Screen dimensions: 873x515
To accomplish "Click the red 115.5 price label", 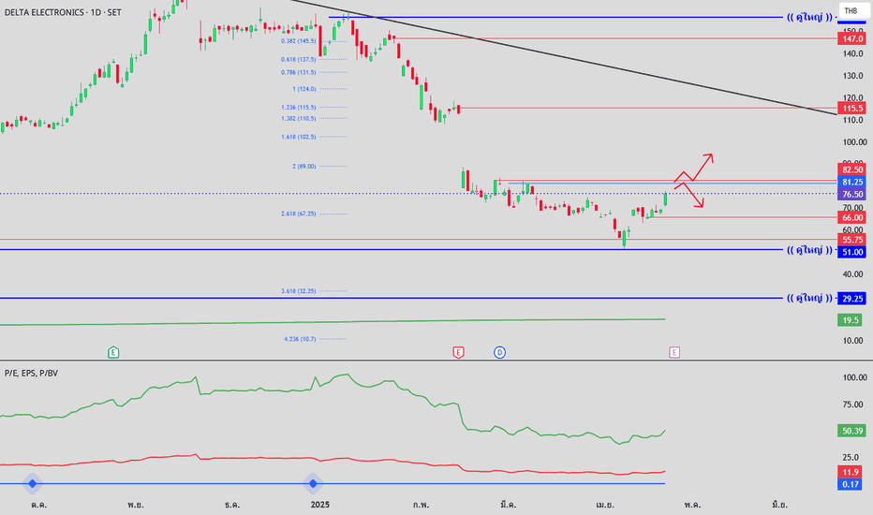I will click(851, 108).
